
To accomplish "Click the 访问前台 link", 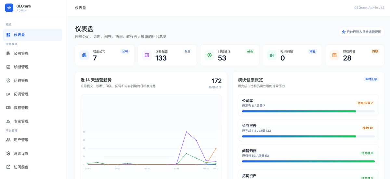I will point(32,167).
